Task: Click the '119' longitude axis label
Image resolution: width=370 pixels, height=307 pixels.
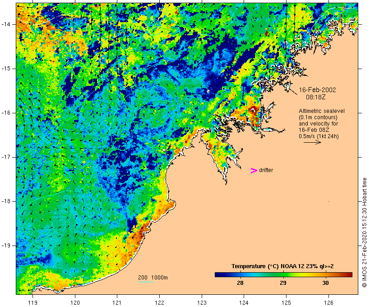Action: tap(32, 303)
